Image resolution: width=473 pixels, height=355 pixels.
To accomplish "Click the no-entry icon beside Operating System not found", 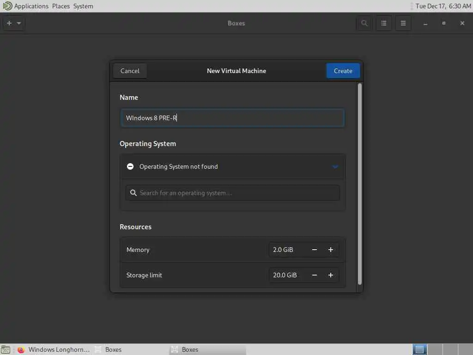I will [130, 166].
